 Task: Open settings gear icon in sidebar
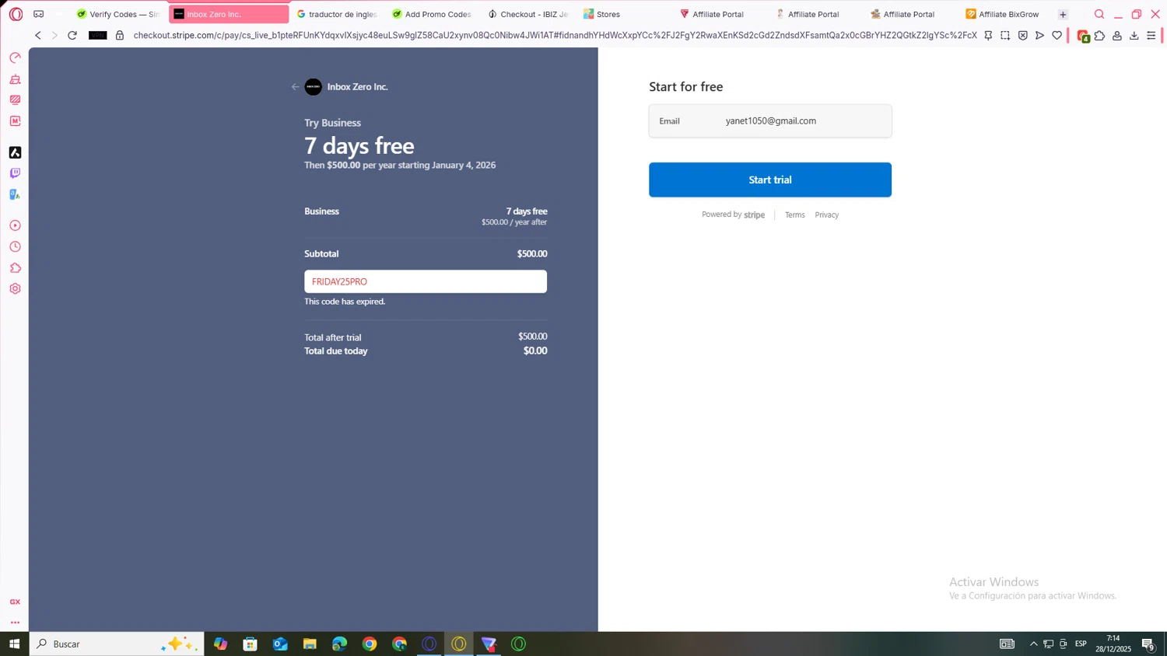(x=15, y=288)
